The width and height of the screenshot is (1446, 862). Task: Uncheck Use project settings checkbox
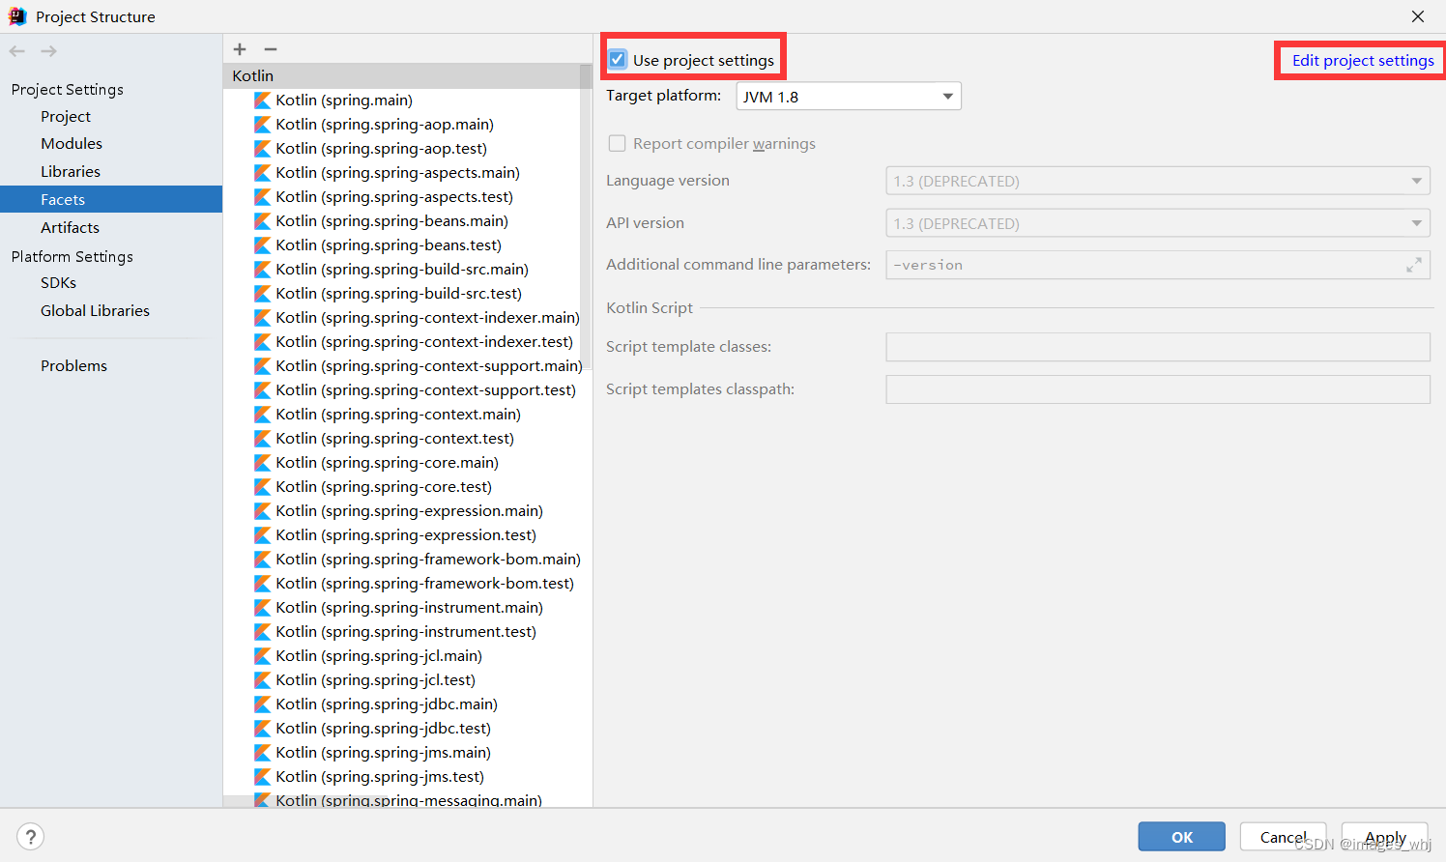click(618, 60)
